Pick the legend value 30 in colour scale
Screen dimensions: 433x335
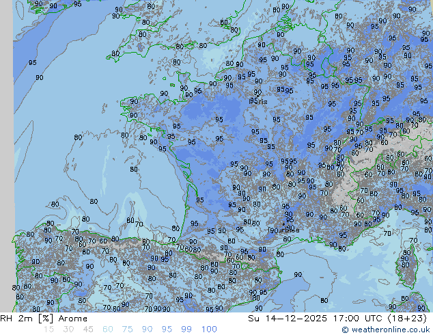tap(68, 330)
